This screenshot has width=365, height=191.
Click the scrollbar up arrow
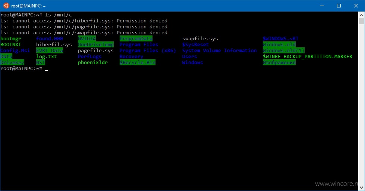(x=361, y=15)
